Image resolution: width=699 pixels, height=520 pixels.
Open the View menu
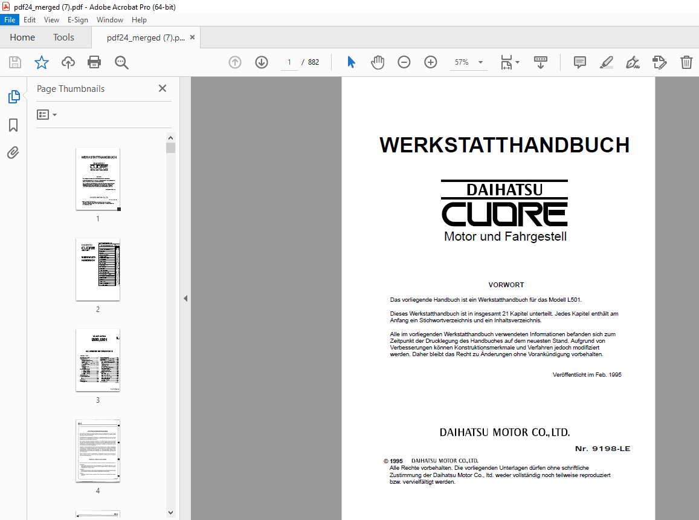point(51,19)
